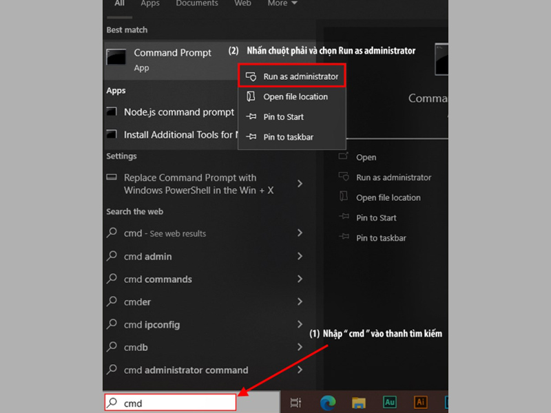Open File Explorer from the taskbar
The image size is (551, 413).
357,402
